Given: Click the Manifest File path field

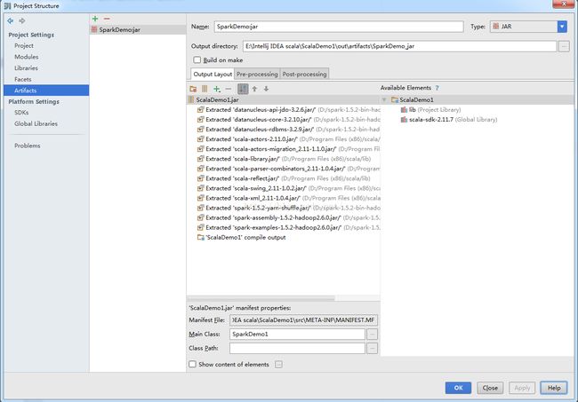Looking at the screenshot, I should [x=303, y=320].
